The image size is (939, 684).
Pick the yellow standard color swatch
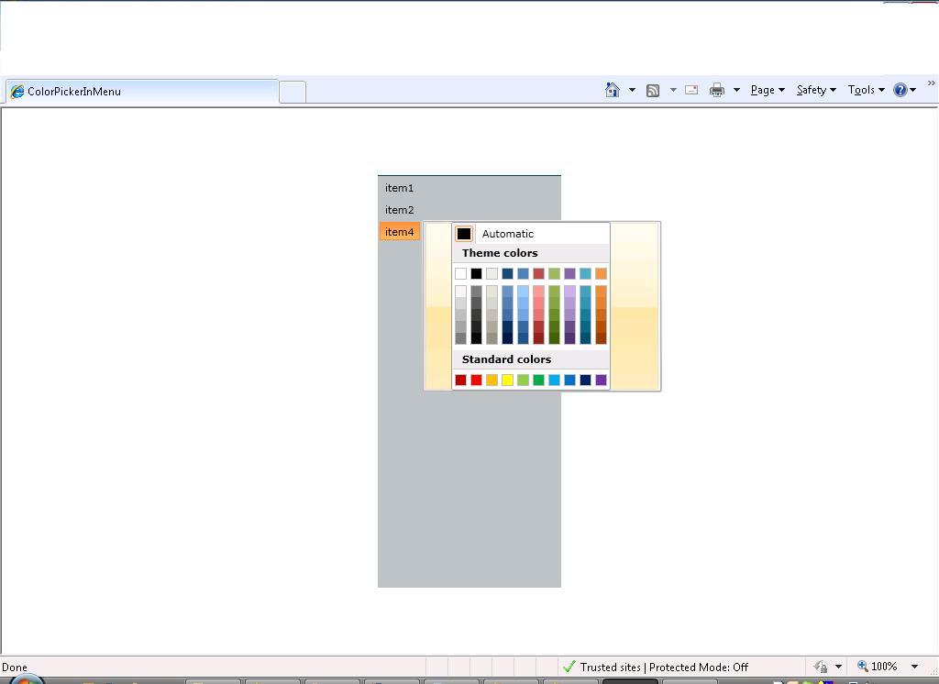coord(507,380)
